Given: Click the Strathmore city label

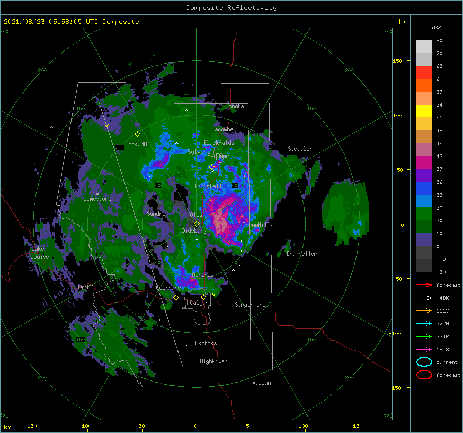Looking at the screenshot, I should click(x=250, y=305).
